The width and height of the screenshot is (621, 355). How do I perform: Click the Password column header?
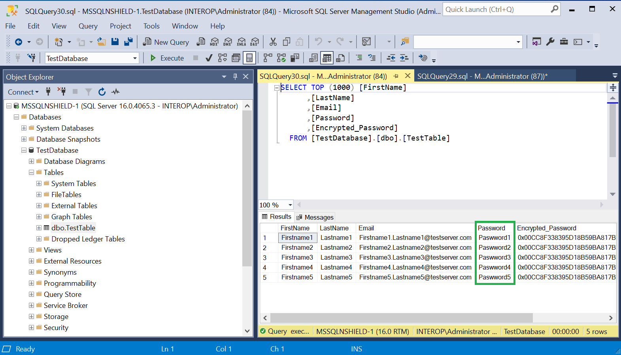pyautogui.click(x=495, y=228)
